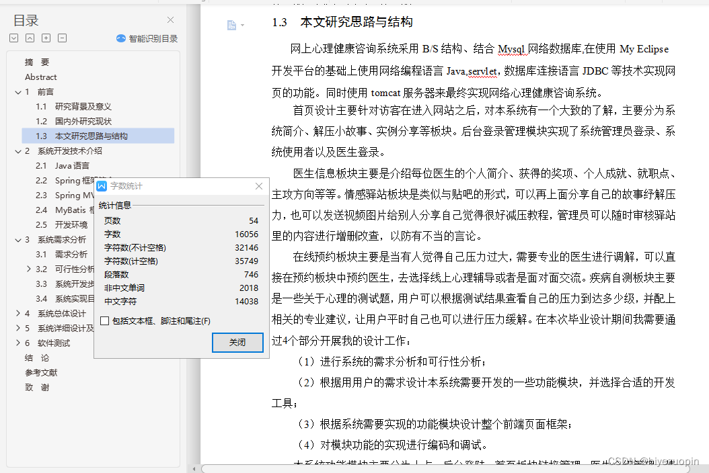
Task: Close 字数统计 dialog with X
Action: point(258,186)
